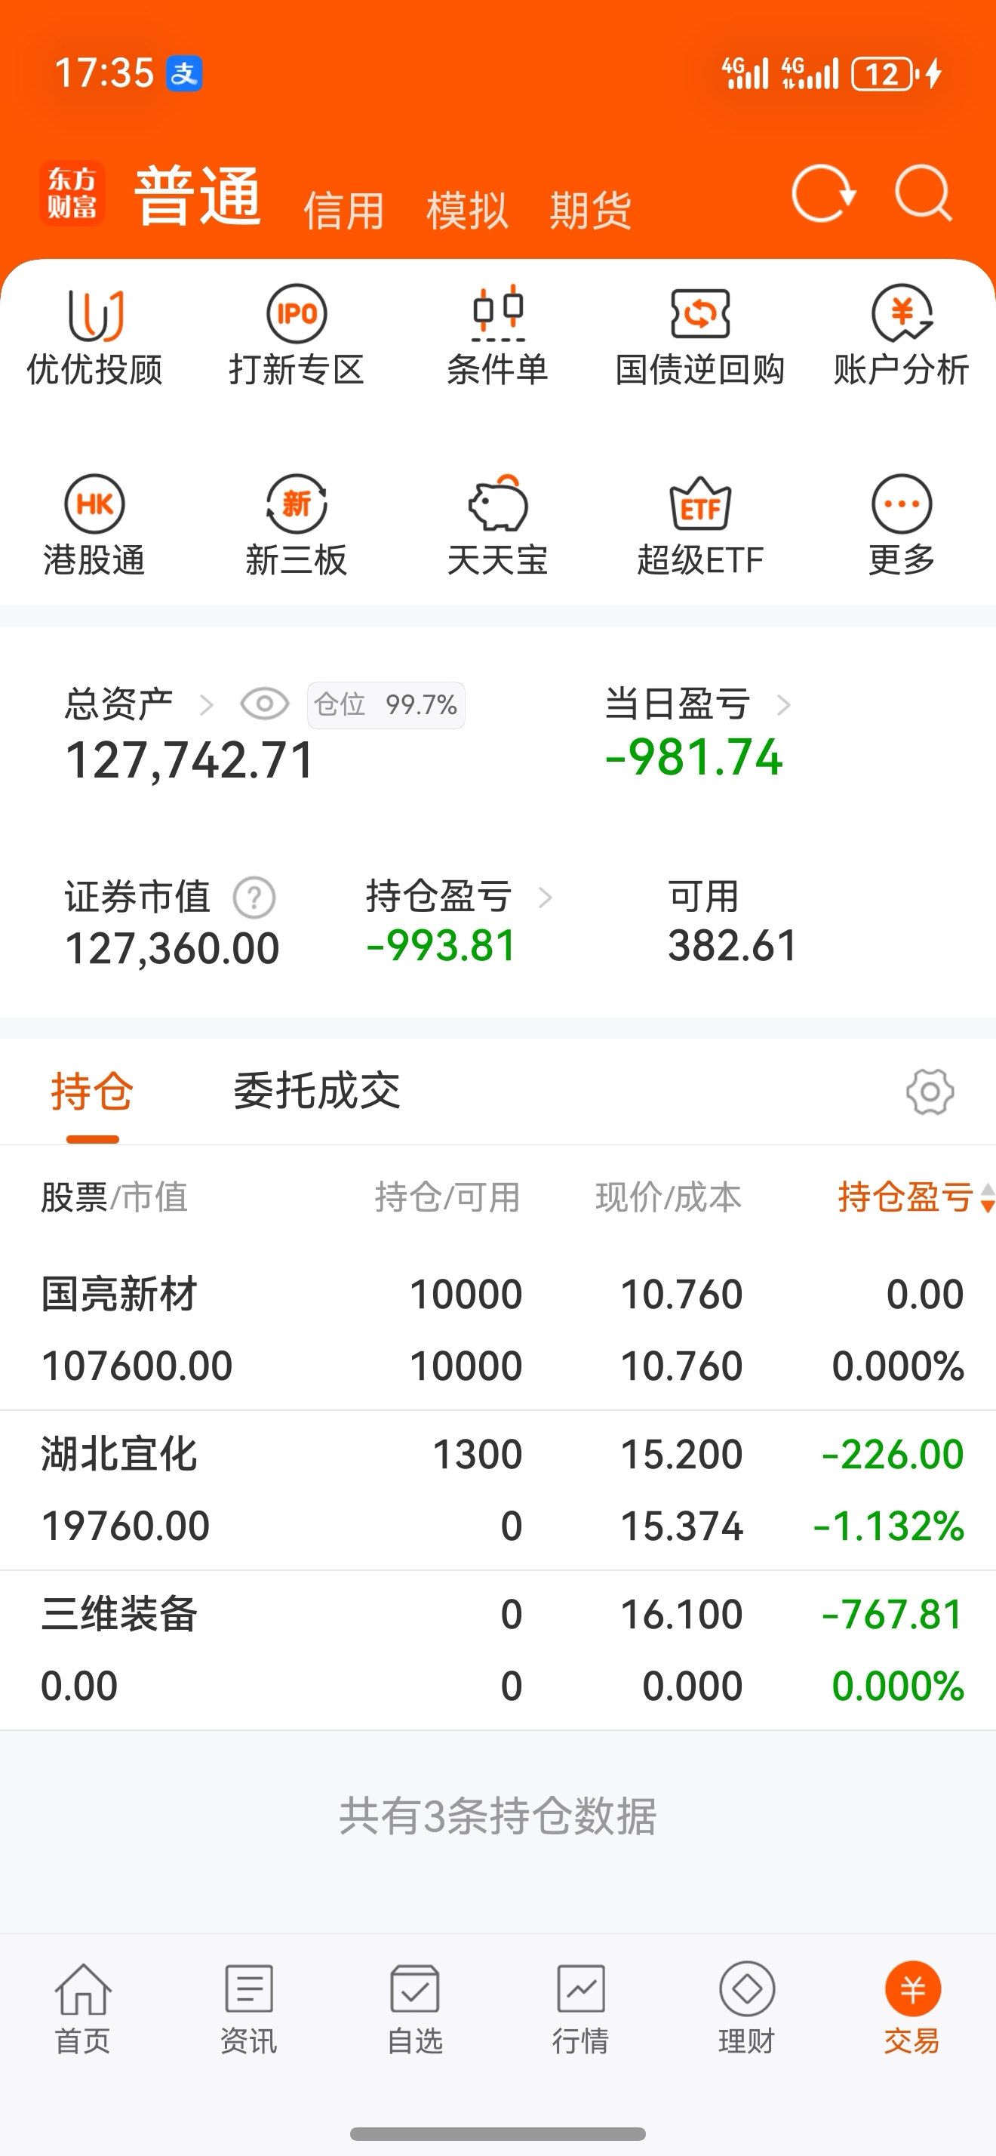Go to 交易 trading tab

point(912,2010)
